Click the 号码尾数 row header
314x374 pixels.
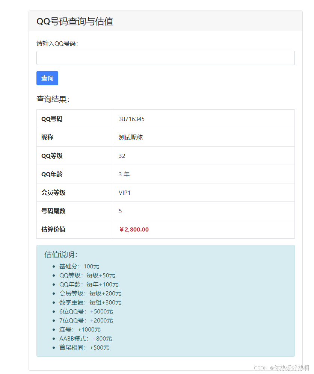point(53,211)
